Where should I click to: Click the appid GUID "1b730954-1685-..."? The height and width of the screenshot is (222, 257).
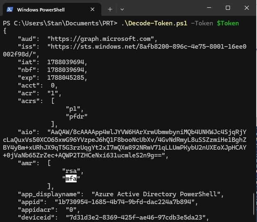click(125, 202)
